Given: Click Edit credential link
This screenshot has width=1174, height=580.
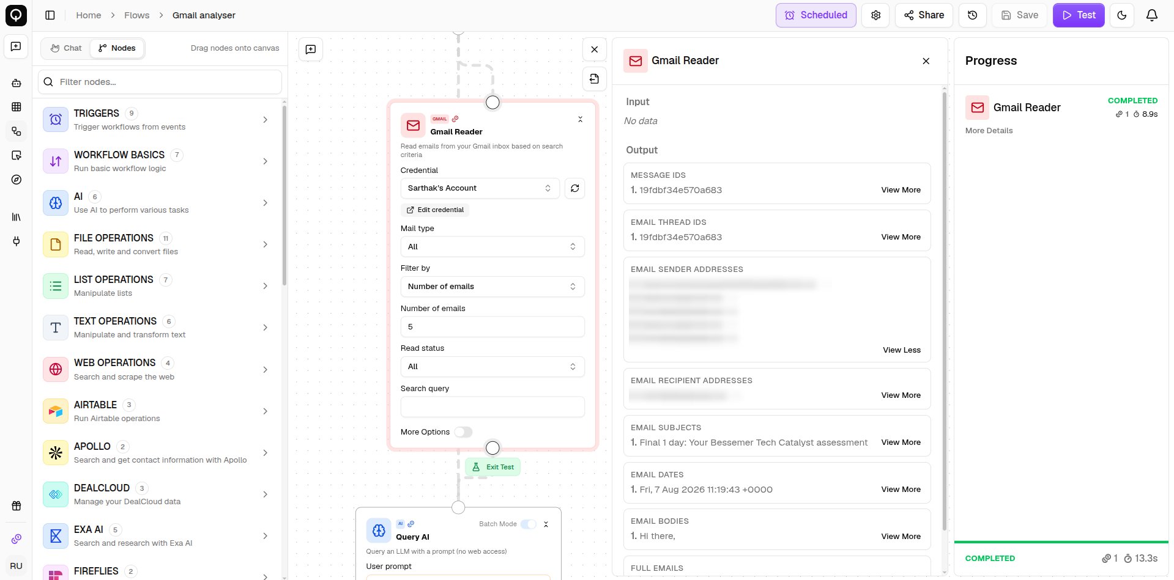Looking at the screenshot, I should [x=435, y=210].
